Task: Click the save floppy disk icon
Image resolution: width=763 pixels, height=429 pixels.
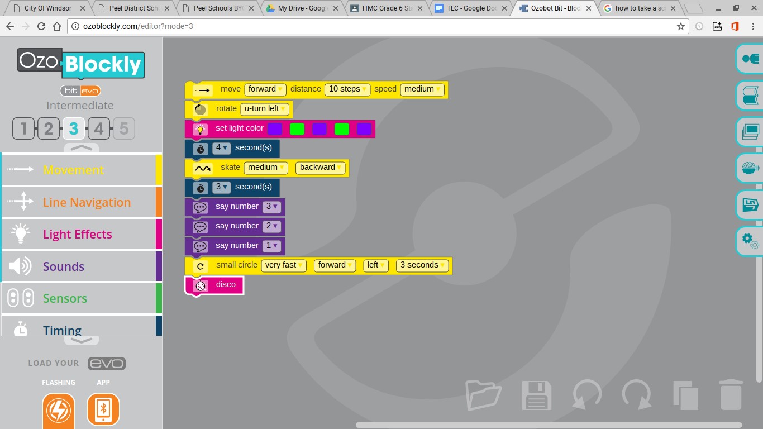Action: [x=536, y=395]
